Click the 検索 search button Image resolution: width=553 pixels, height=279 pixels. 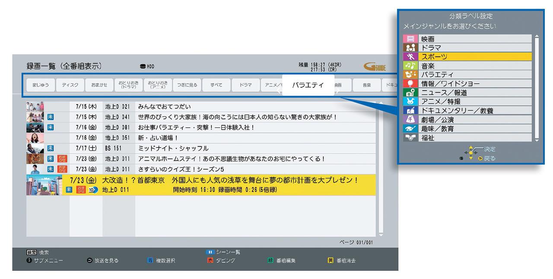click(x=38, y=252)
